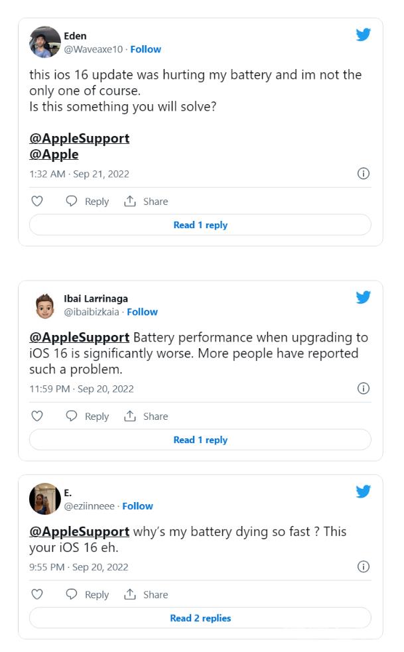404x652 pixels.
Task: Like the tweet by eziinneee
Action: (37, 594)
